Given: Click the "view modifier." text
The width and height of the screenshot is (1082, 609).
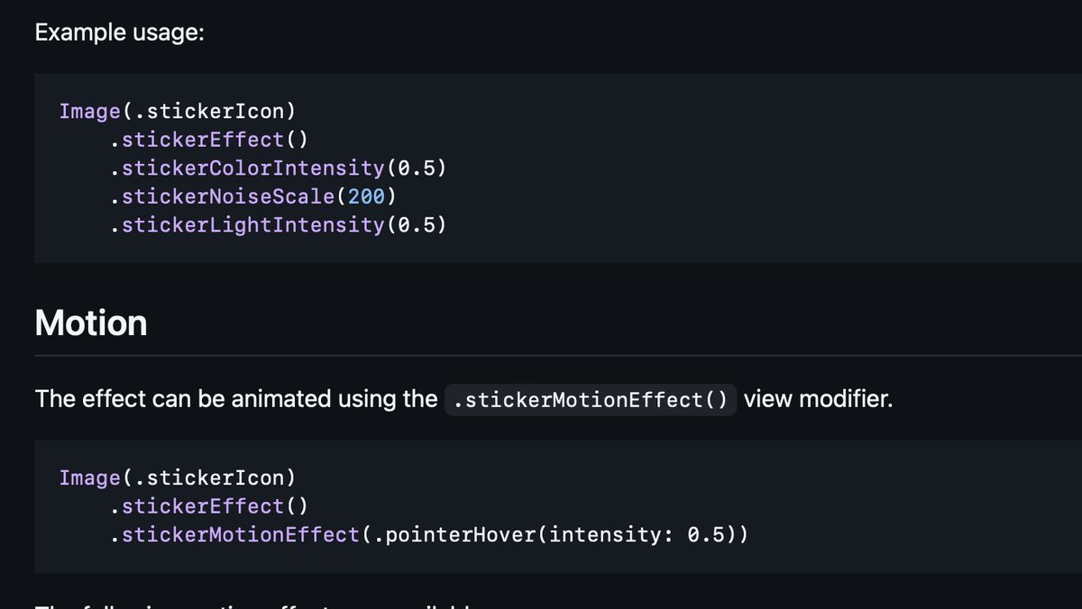Looking at the screenshot, I should pyautogui.click(x=819, y=399).
